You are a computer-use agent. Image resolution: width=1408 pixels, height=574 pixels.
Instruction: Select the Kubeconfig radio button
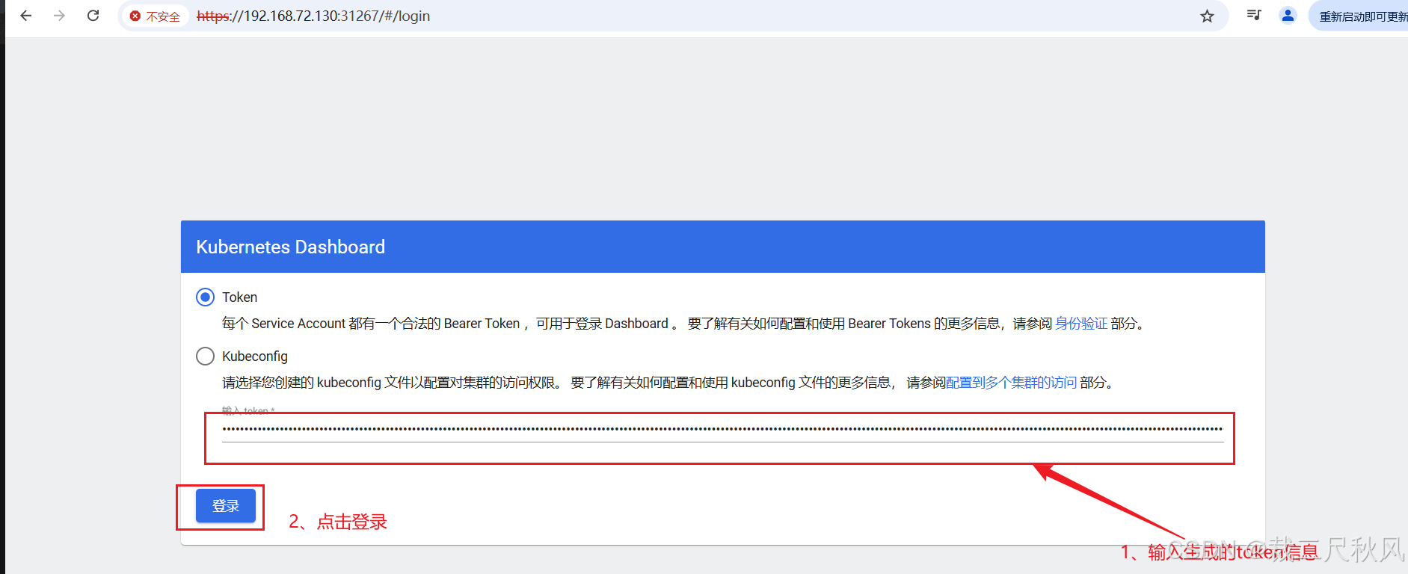[x=205, y=357]
